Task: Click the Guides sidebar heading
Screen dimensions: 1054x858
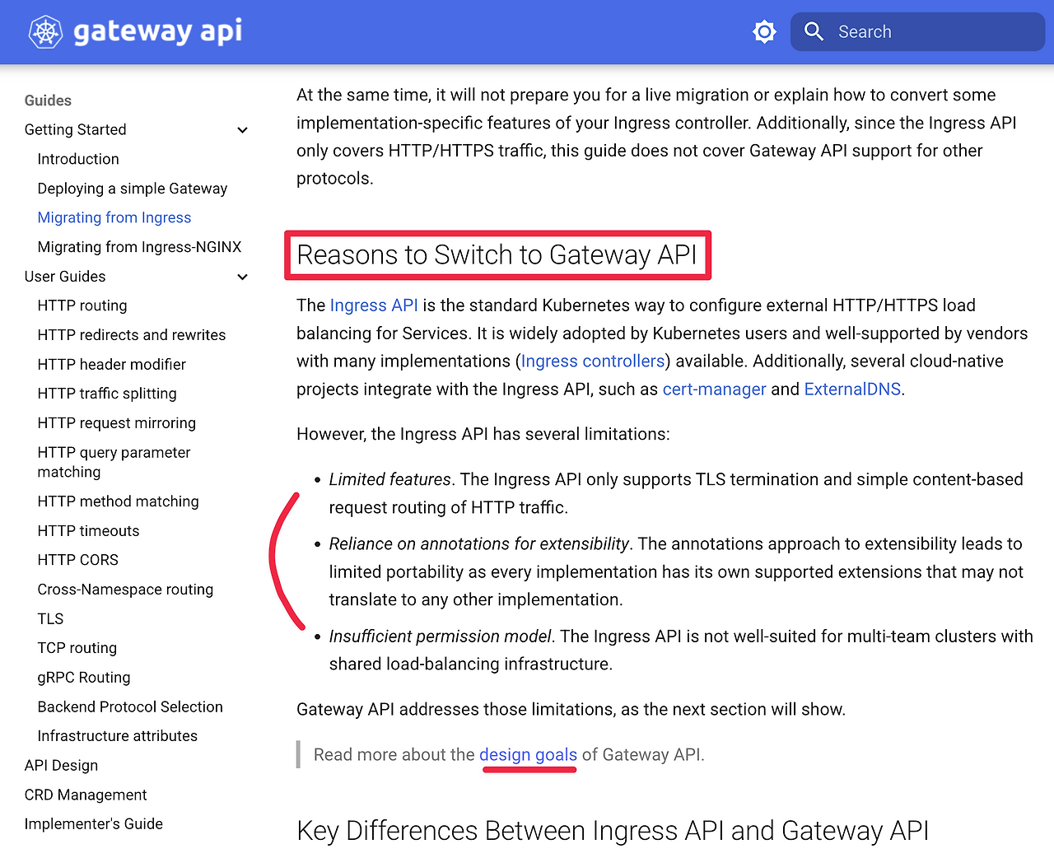Action: (x=48, y=100)
